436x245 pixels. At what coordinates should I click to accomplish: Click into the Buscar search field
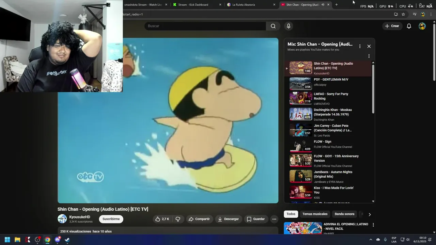click(205, 26)
